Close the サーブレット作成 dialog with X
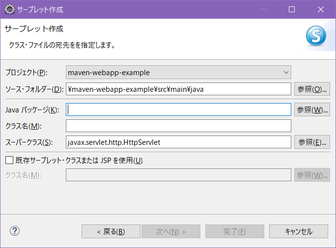 click(321, 9)
